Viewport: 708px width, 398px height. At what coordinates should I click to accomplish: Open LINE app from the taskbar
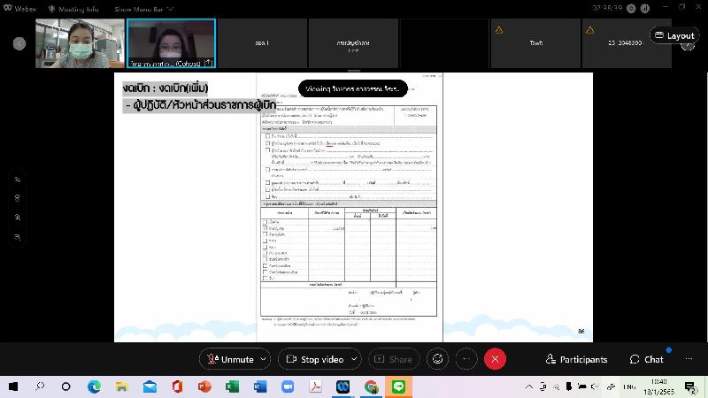(397, 387)
